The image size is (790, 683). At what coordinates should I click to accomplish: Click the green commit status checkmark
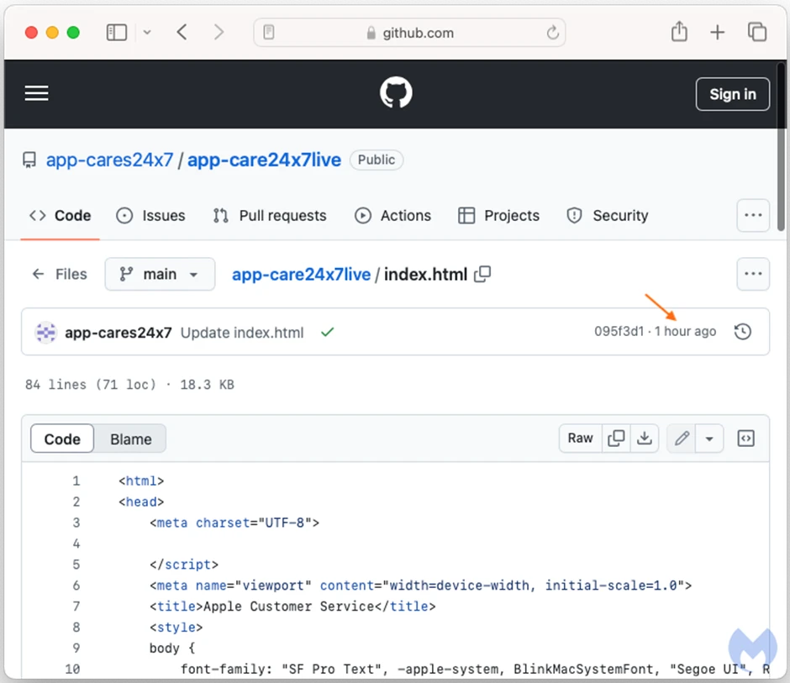327,333
